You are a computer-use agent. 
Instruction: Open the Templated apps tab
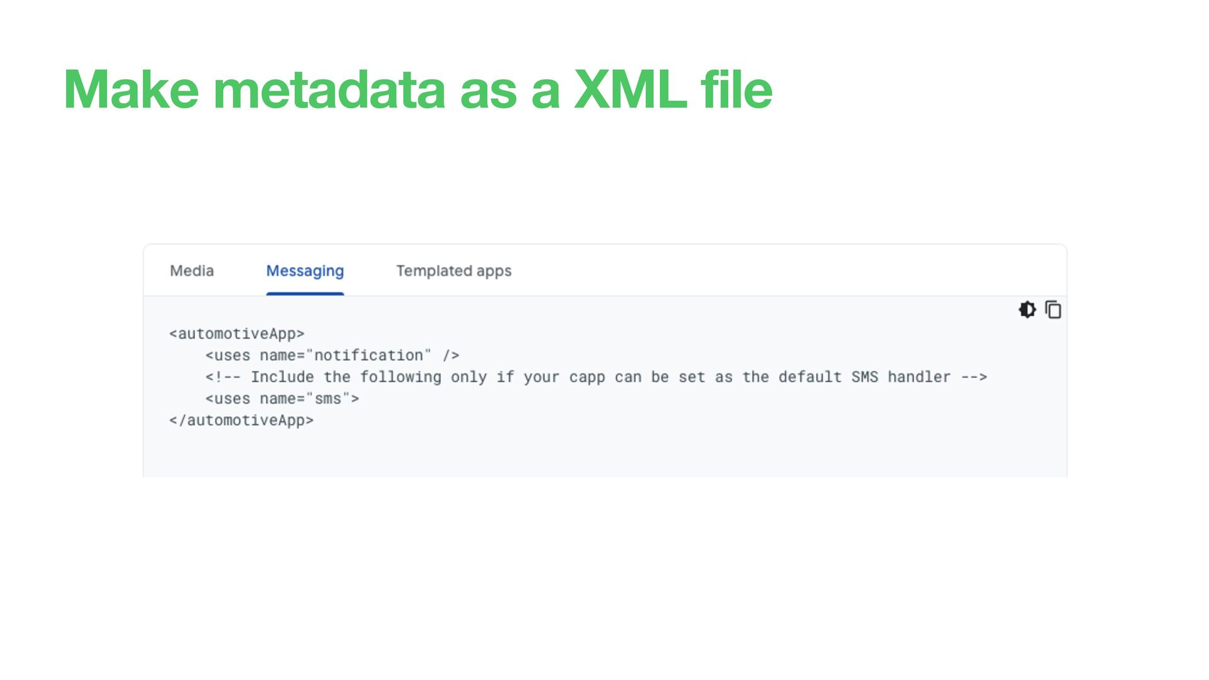click(x=453, y=271)
